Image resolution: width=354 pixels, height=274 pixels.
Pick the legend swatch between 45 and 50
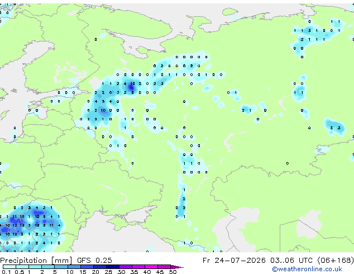click(164, 267)
